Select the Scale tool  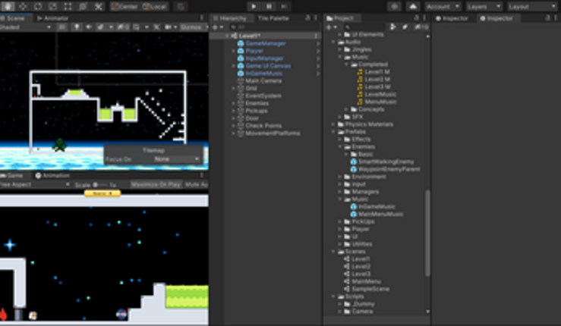[53, 6]
